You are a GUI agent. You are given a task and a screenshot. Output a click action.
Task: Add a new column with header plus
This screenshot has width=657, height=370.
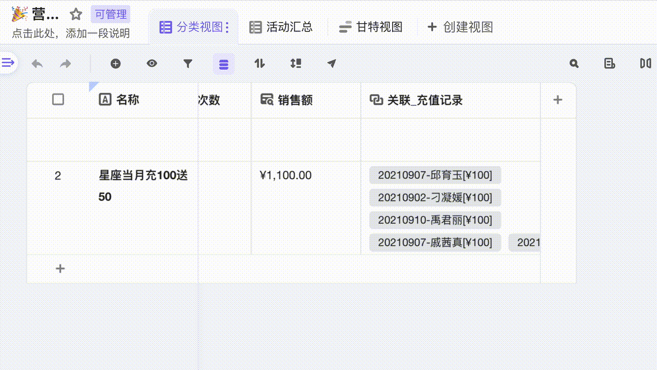pos(558,100)
